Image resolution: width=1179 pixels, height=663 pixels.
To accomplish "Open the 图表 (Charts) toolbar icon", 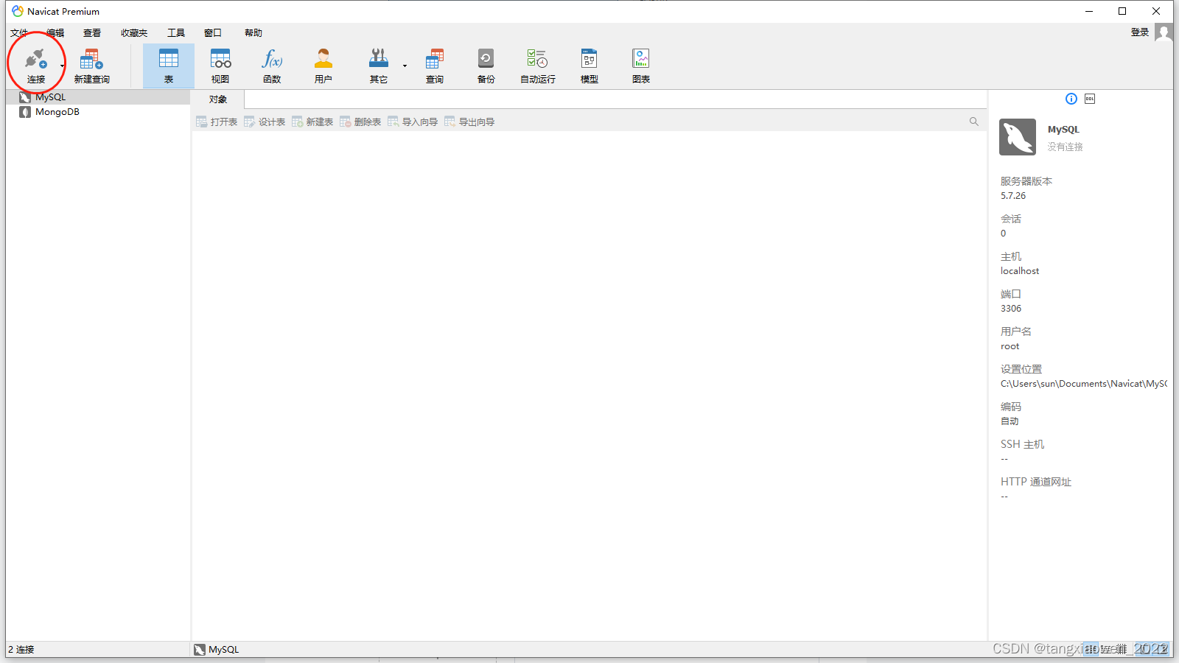I will click(x=641, y=66).
